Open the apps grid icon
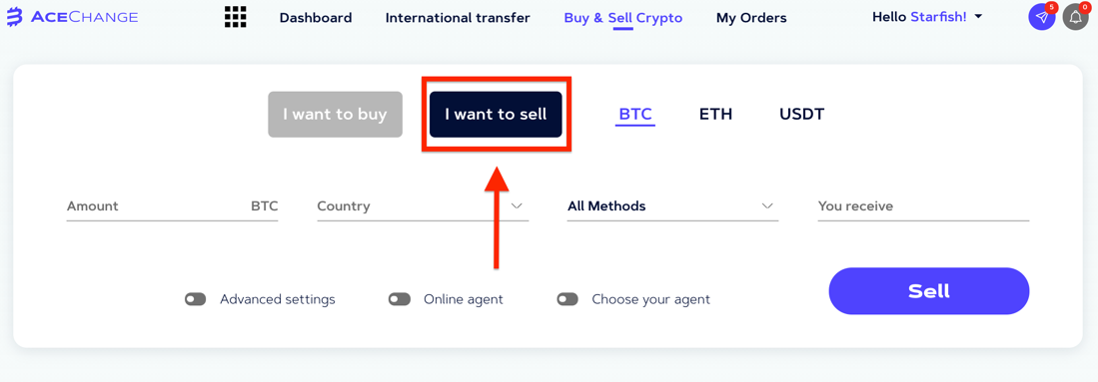Viewport: 1098px width, 382px height. 236,17
